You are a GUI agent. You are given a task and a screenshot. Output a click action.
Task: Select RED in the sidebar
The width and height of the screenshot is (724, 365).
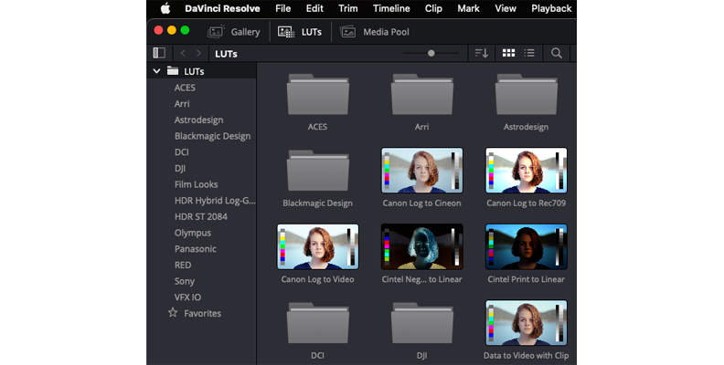[183, 265]
